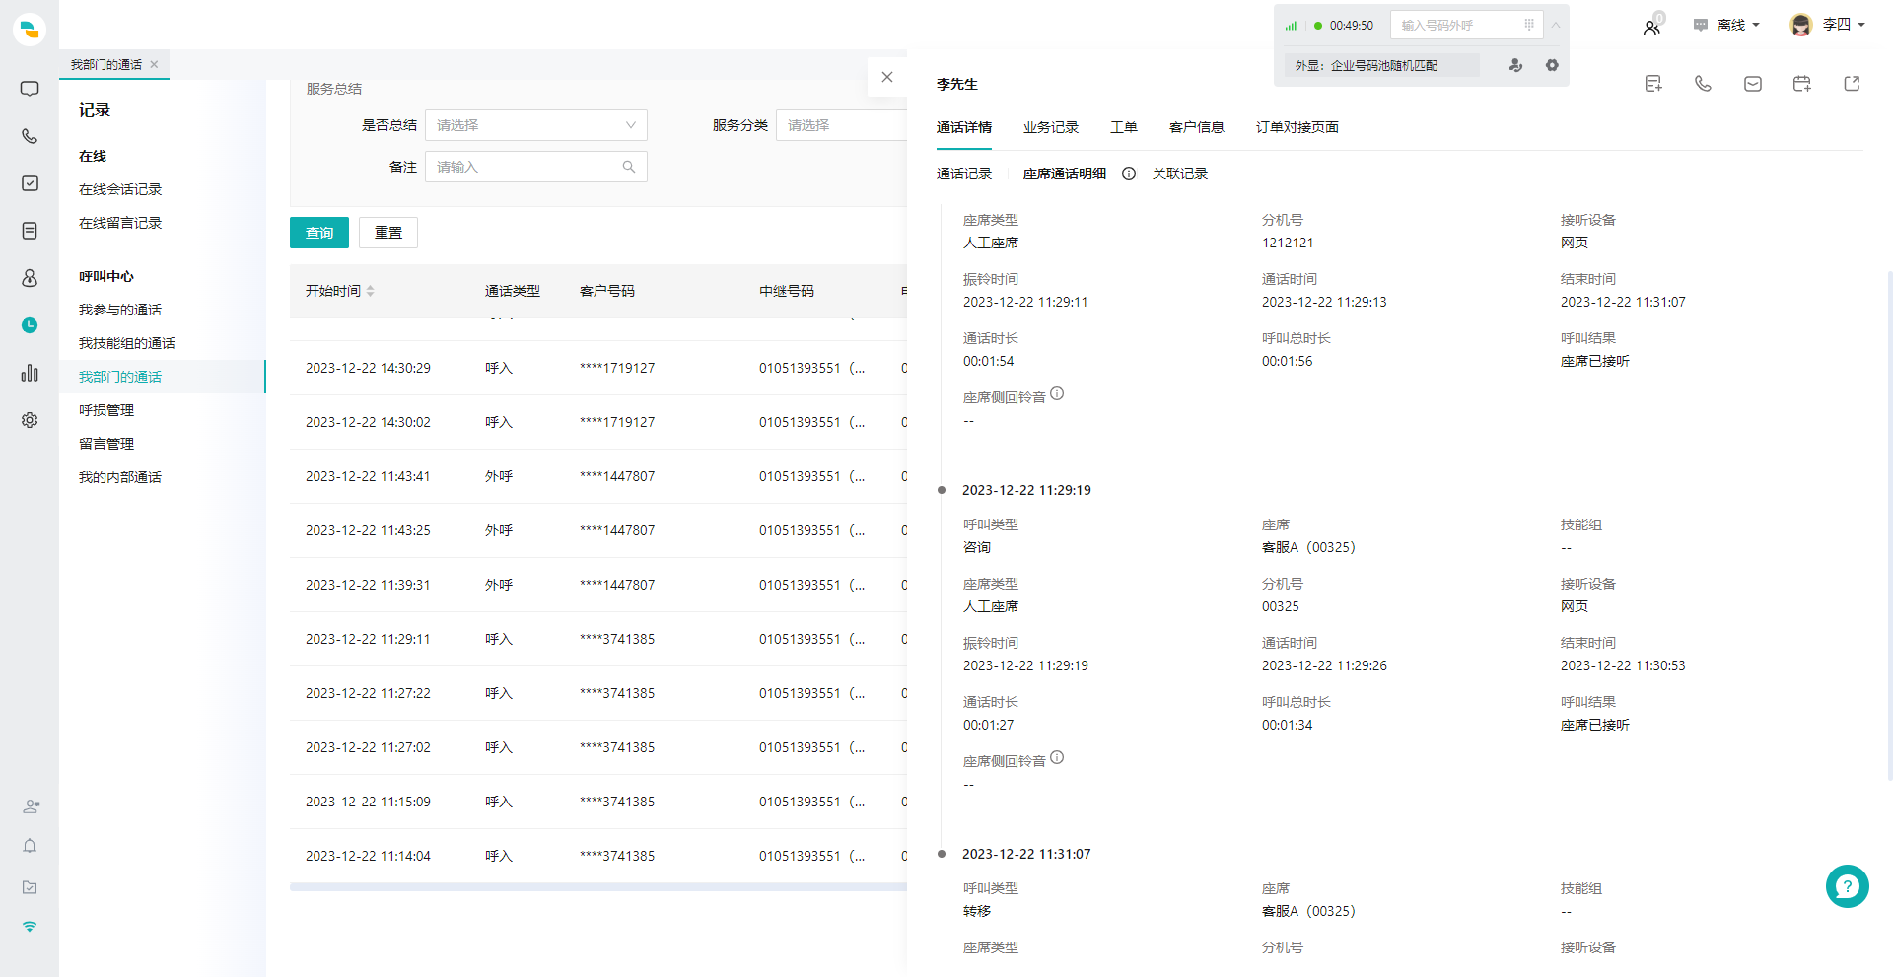Close the 我部门的通话 tab
This screenshot has width=1893, height=977.
154,64
